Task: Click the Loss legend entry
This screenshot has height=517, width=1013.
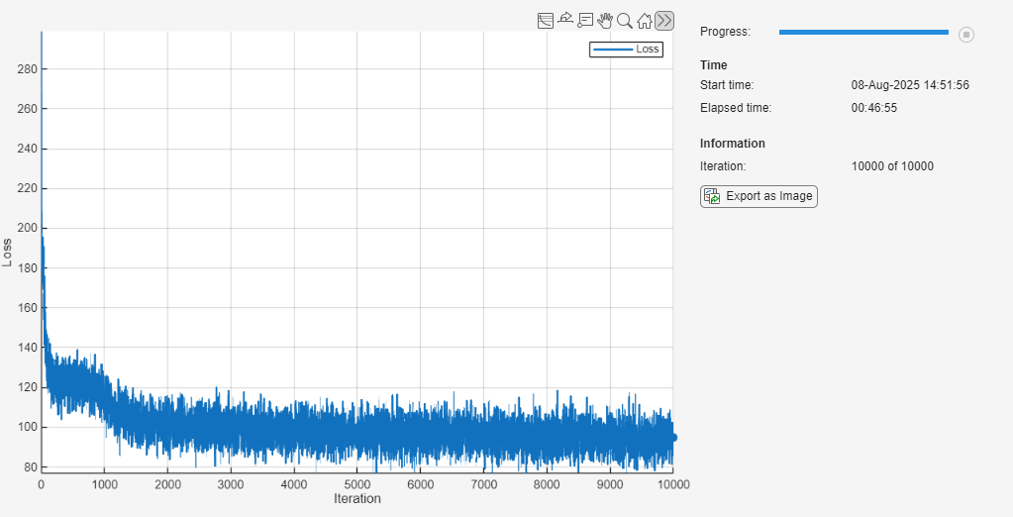Action: pos(626,50)
